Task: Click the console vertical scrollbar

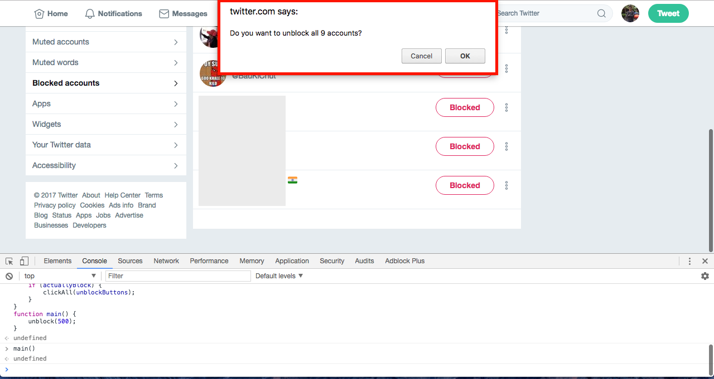Action: pyautogui.click(x=711, y=361)
